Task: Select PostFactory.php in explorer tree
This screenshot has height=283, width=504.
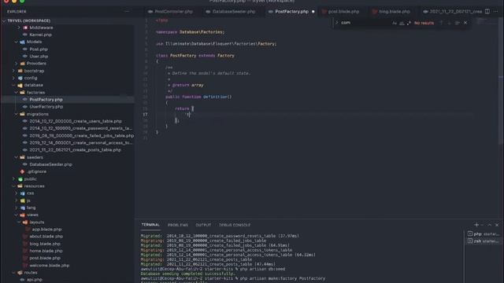Action: (x=46, y=100)
